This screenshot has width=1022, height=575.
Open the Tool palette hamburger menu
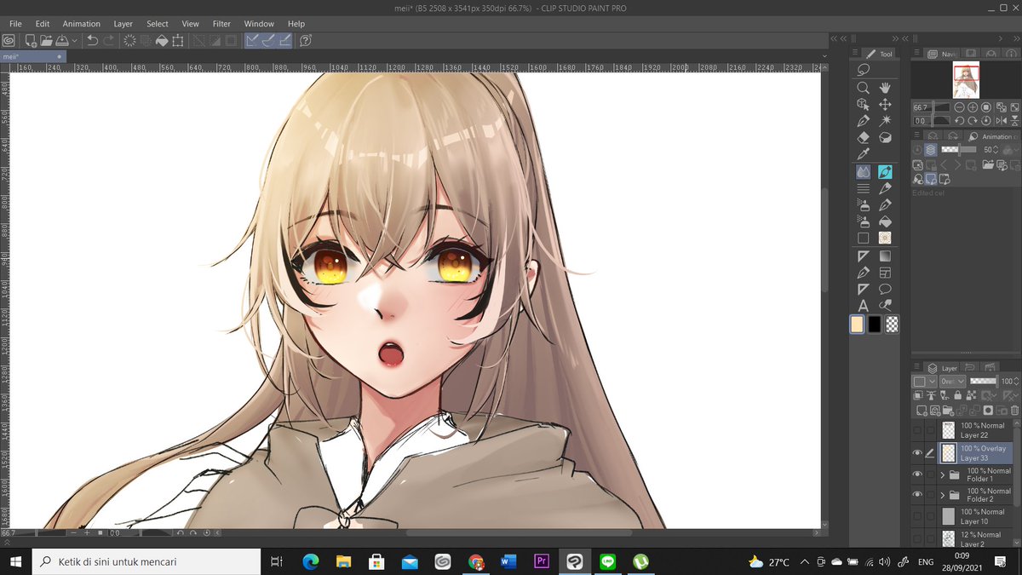(x=855, y=53)
